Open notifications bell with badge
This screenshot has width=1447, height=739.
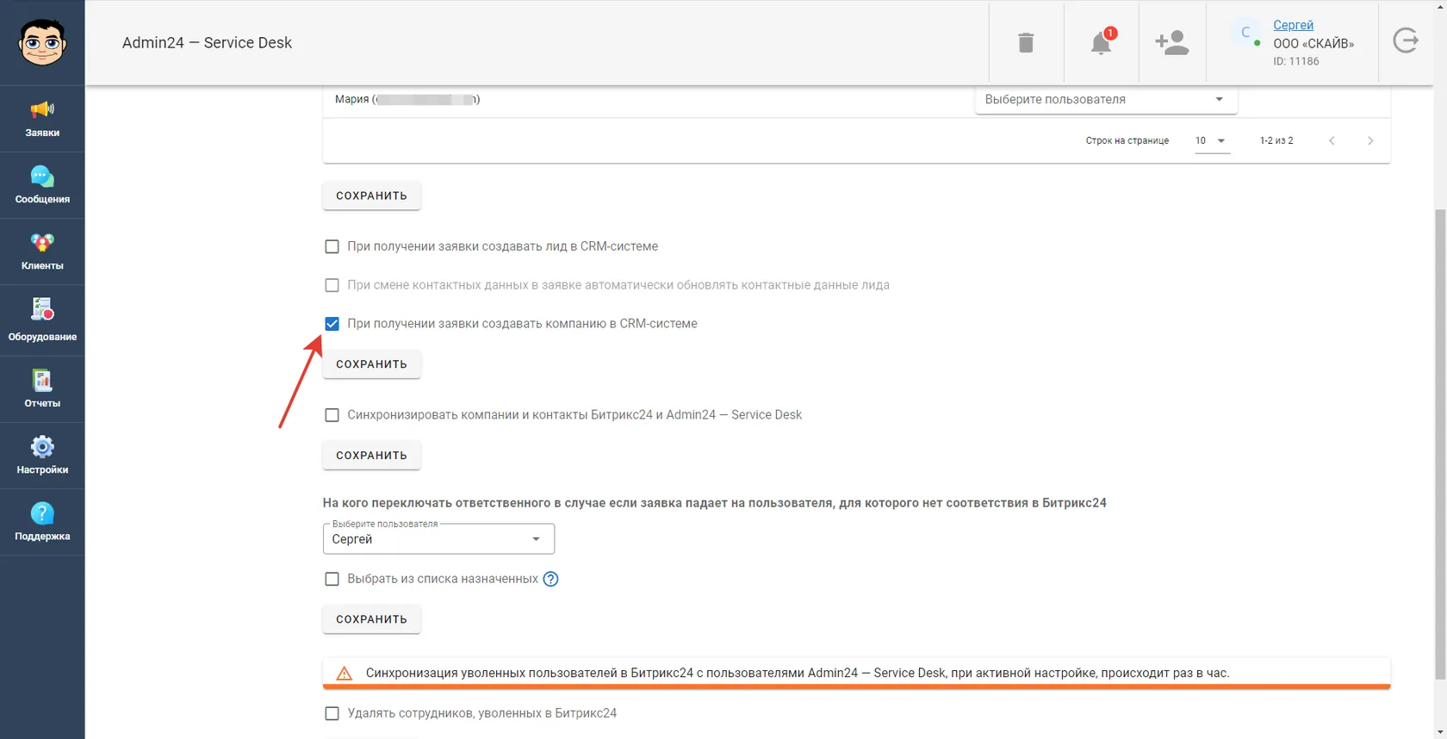pos(1102,42)
